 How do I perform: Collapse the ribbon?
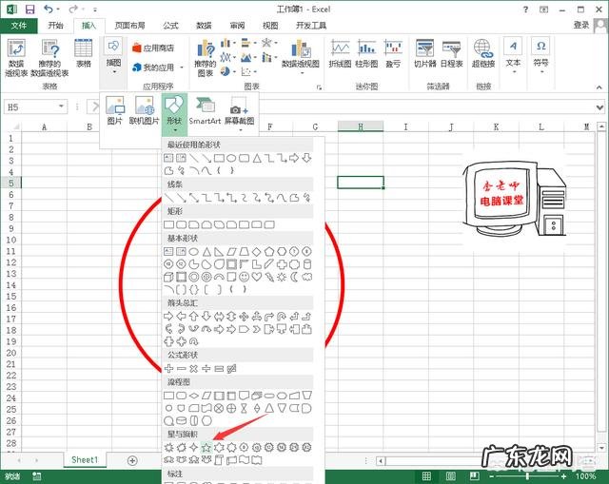[599, 87]
